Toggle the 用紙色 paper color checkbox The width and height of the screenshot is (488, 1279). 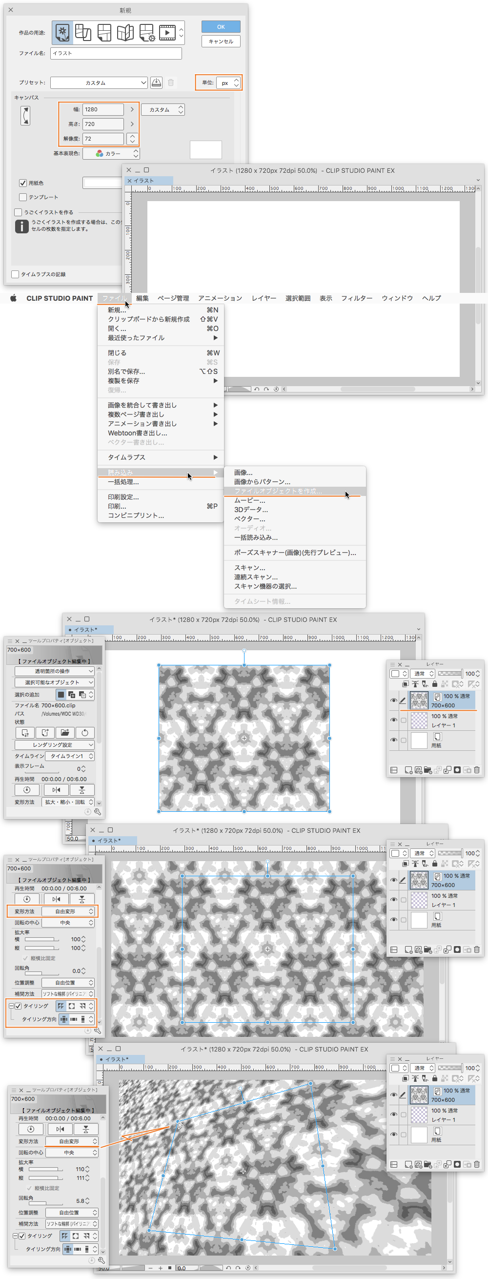(x=22, y=183)
